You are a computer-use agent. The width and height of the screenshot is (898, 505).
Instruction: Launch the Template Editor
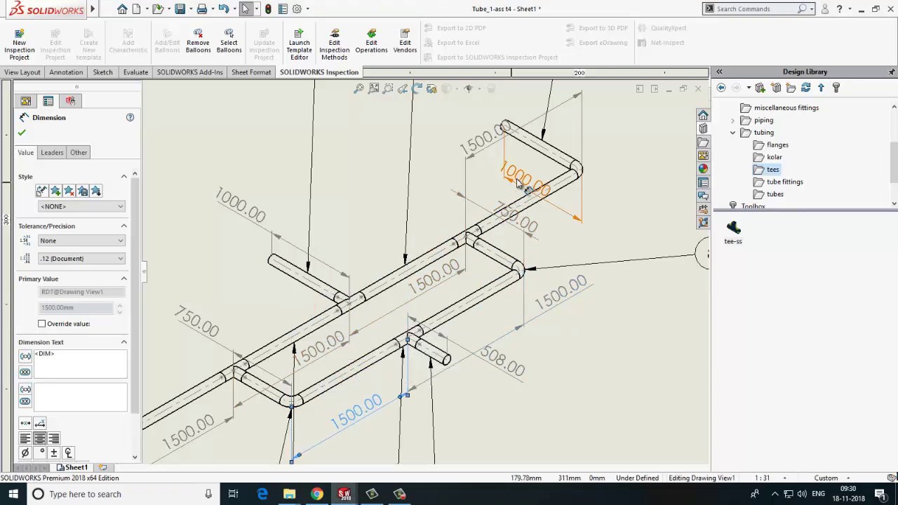299,44
